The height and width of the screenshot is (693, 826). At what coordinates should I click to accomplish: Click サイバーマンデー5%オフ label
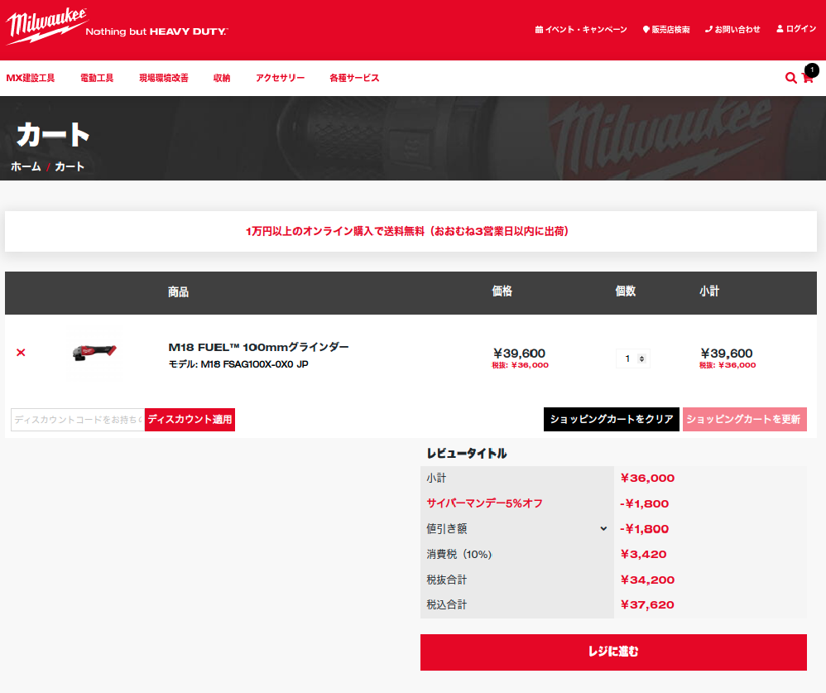485,503
